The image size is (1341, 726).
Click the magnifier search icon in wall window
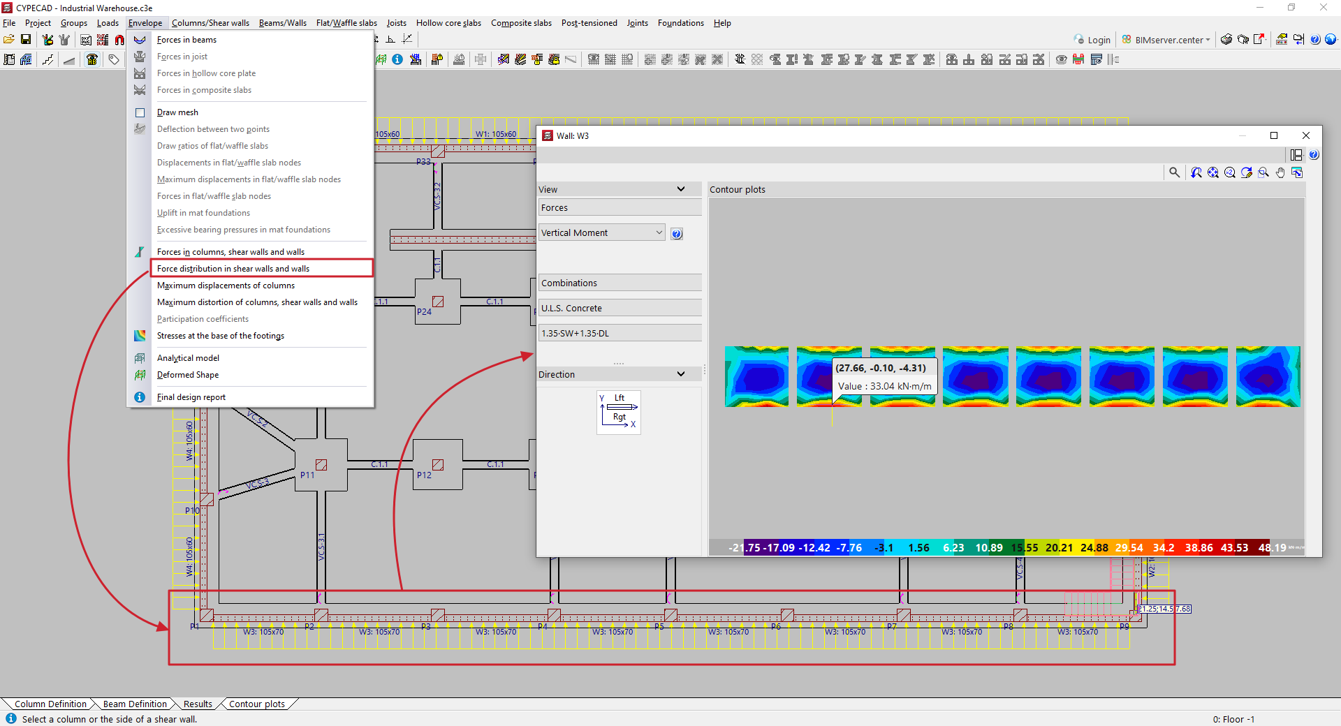click(1174, 172)
